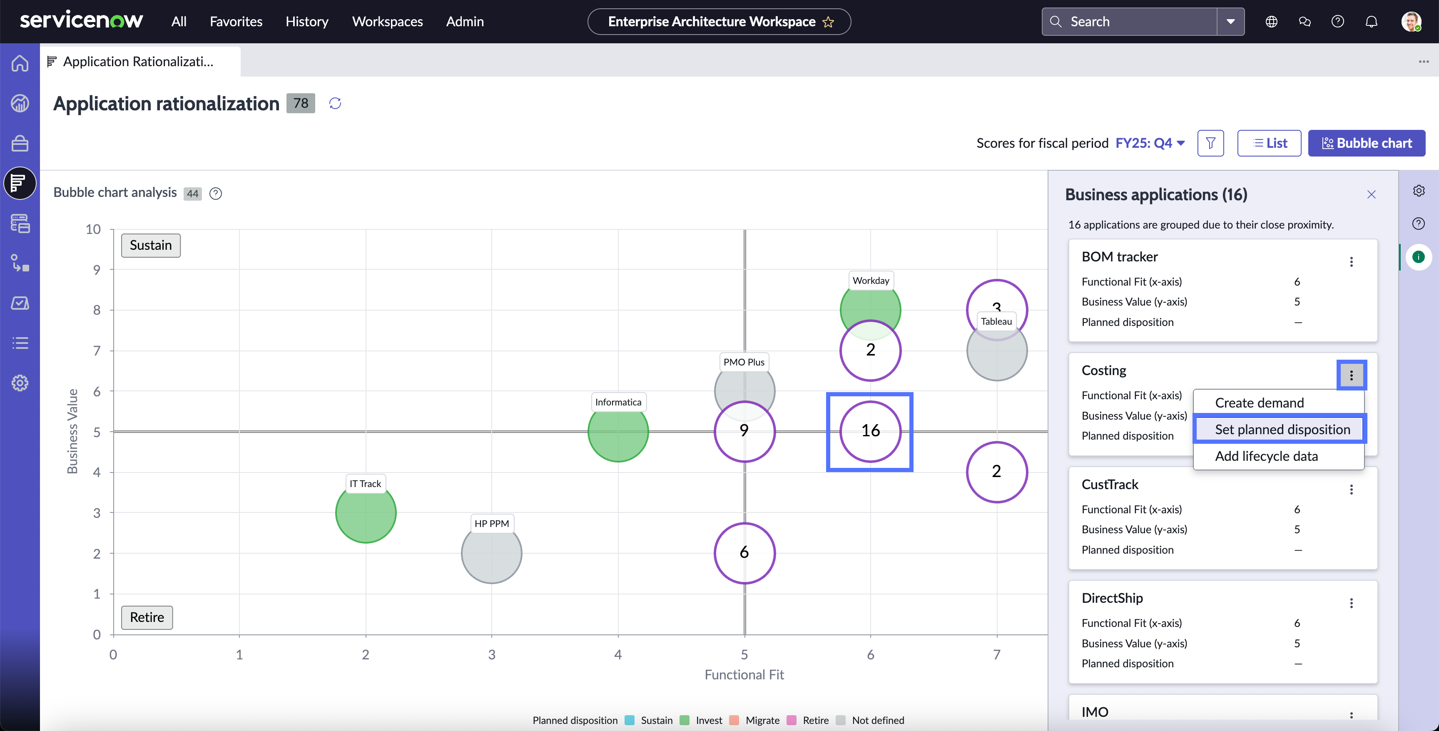1439x731 pixels.
Task: Toggle Sustain in the legend
Action: tap(649, 720)
